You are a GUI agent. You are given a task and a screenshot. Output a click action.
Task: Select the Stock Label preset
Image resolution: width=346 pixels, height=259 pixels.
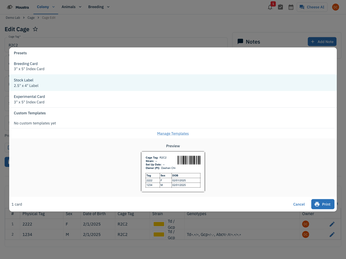pos(173,83)
